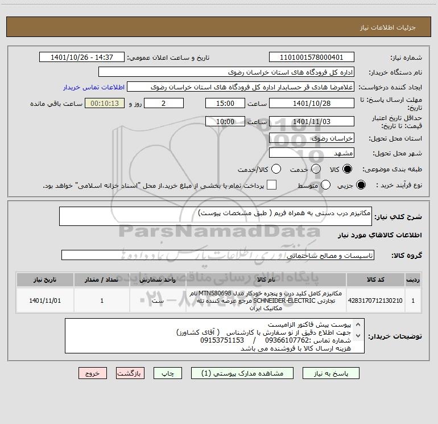The height and width of the screenshot is (424, 438).
Task: Click the validity time field 10:00
Action: point(225,122)
